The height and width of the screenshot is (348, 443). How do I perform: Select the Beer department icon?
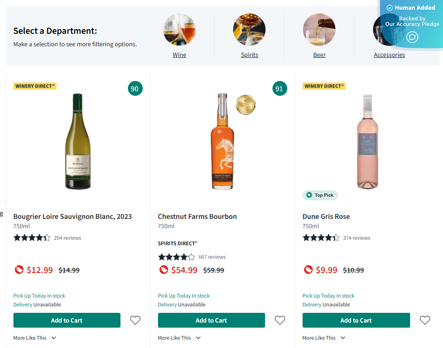click(x=319, y=30)
